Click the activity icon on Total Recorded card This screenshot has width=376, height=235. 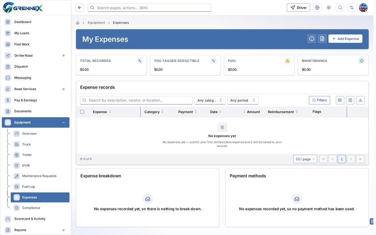tap(139, 61)
